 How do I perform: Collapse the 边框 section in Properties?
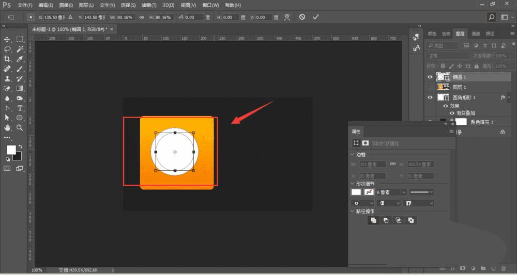point(353,154)
